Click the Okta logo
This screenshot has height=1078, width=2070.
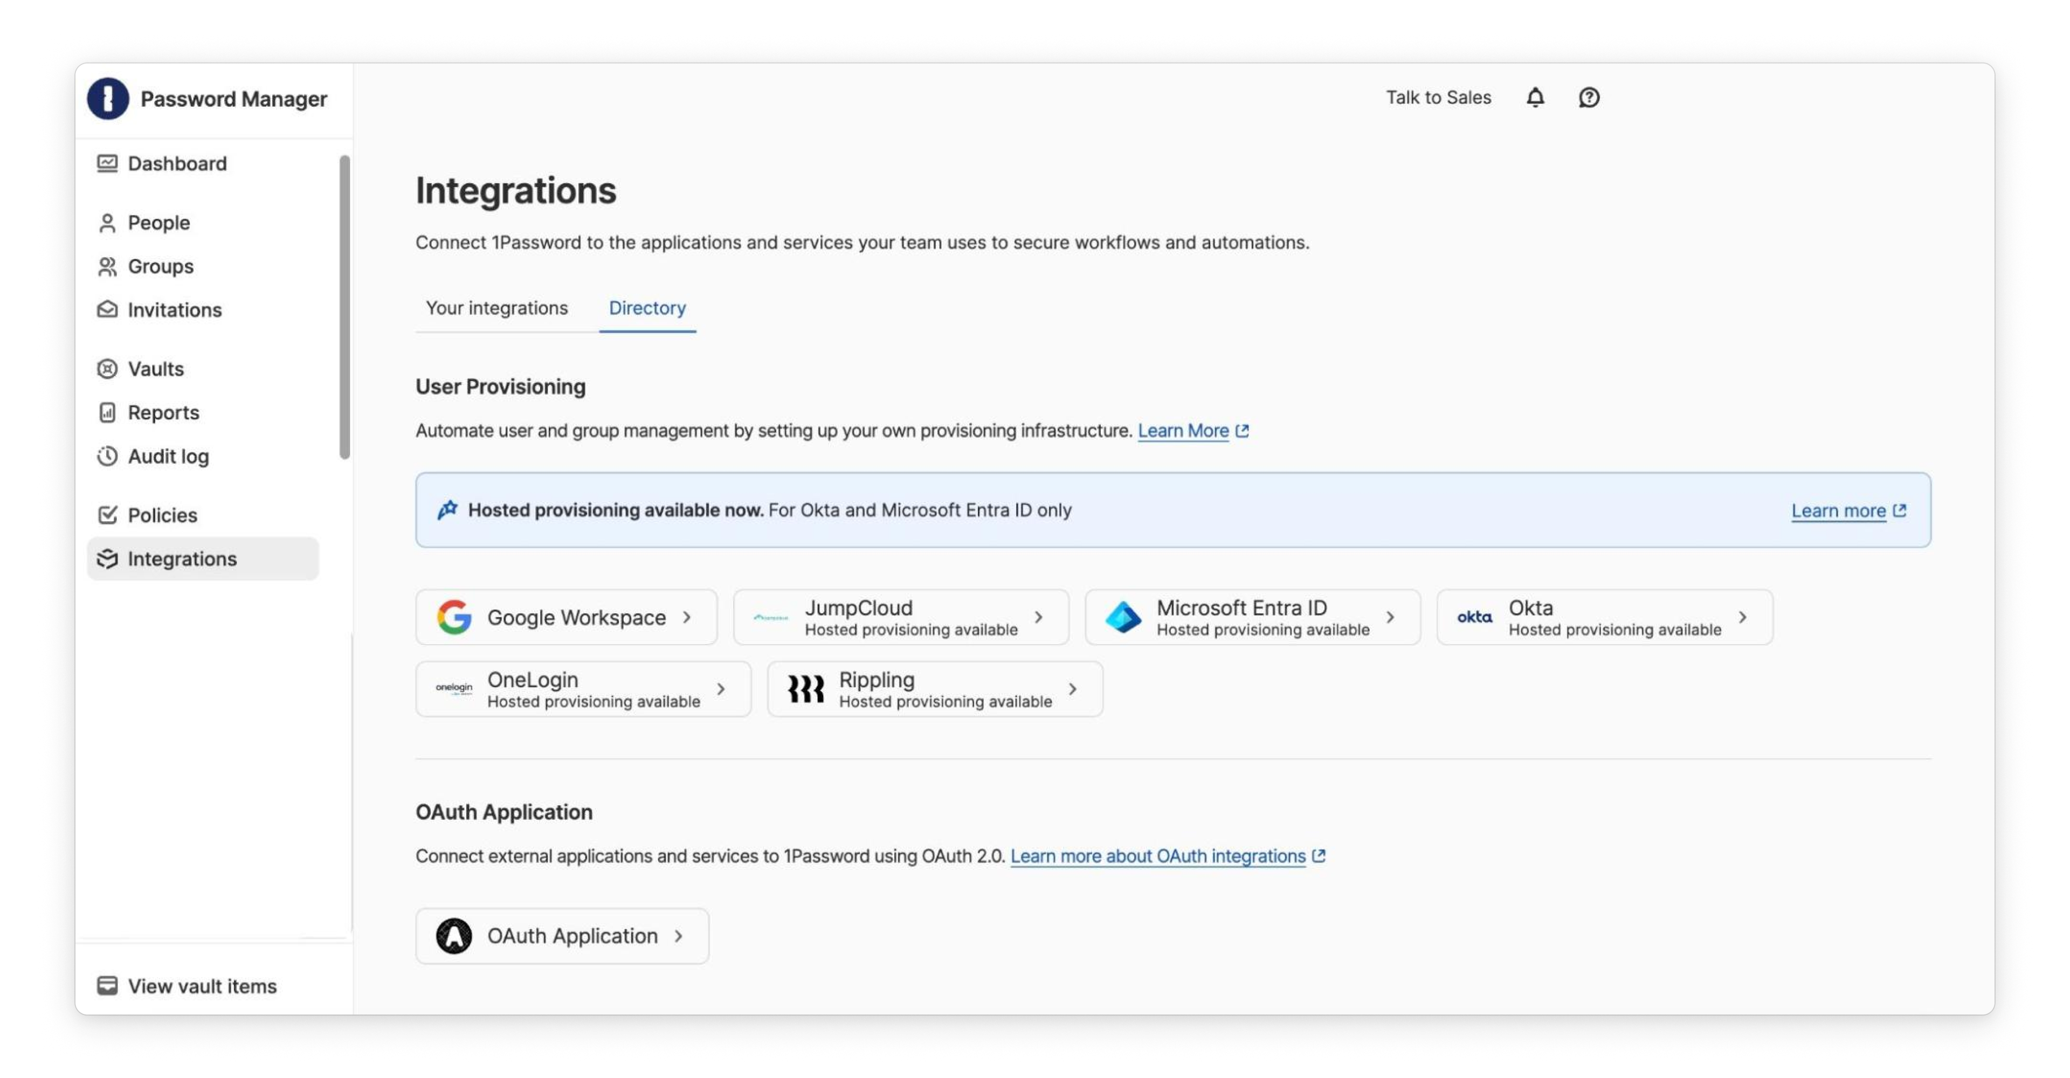1473,617
